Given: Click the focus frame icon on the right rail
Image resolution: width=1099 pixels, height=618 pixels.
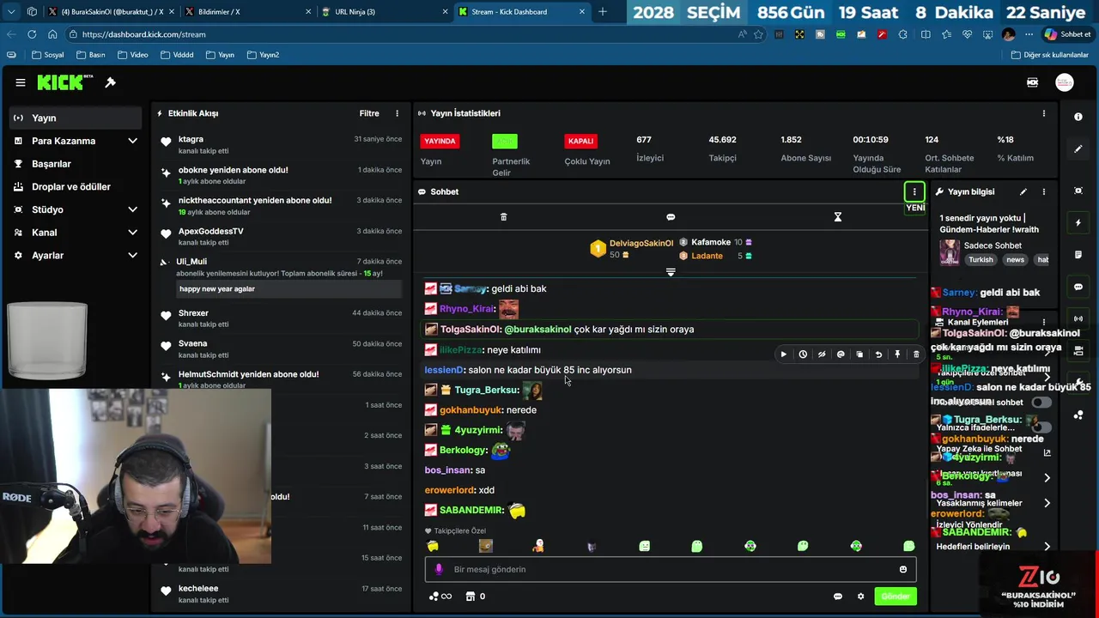Looking at the screenshot, I should click(x=1078, y=191).
